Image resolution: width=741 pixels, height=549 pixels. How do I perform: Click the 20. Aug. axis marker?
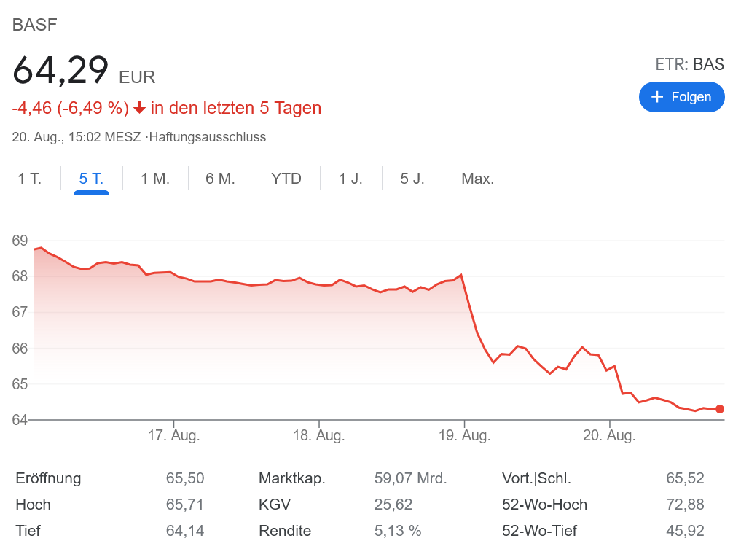[610, 436]
